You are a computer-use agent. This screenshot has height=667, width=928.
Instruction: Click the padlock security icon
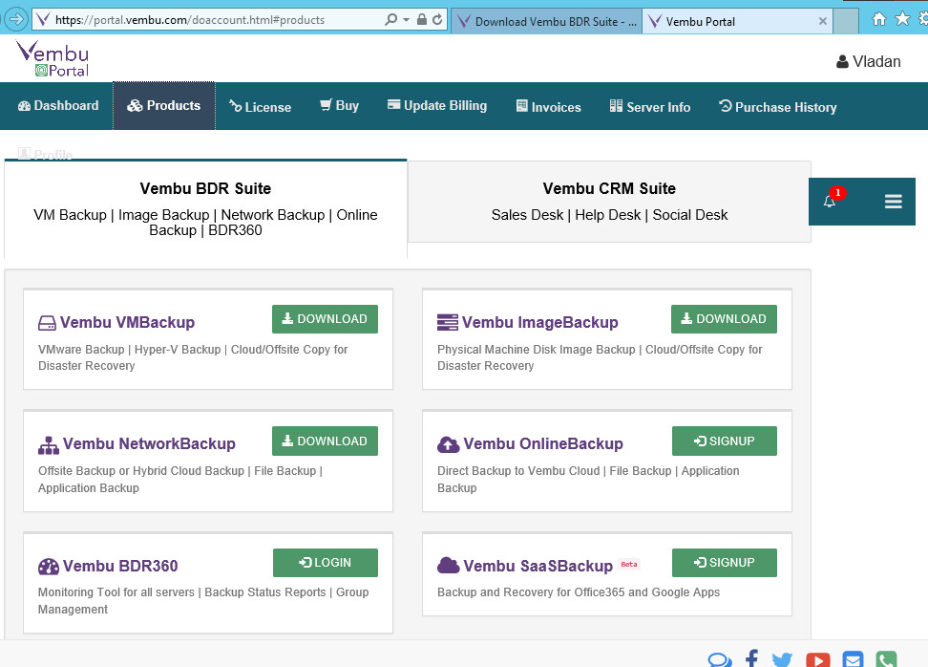pyautogui.click(x=421, y=19)
